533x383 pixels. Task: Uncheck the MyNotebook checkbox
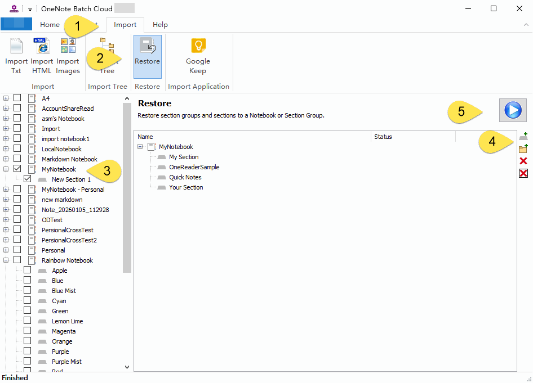[x=17, y=169]
